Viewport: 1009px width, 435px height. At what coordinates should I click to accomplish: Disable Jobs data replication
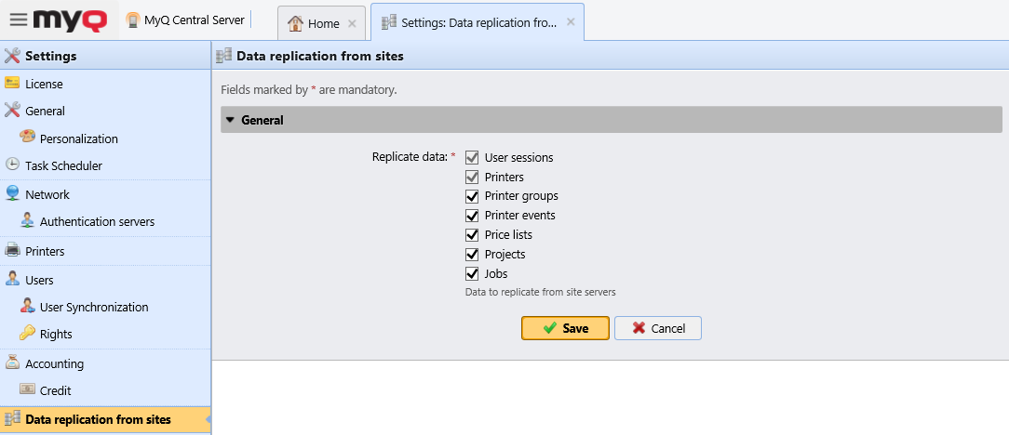[472, 274]
